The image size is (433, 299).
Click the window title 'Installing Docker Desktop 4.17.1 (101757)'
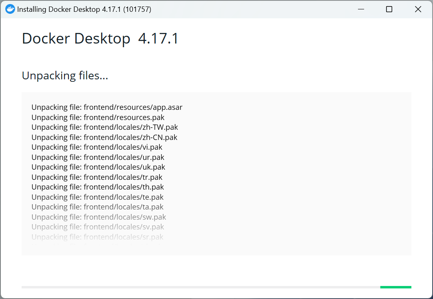(x=84, y=9)
